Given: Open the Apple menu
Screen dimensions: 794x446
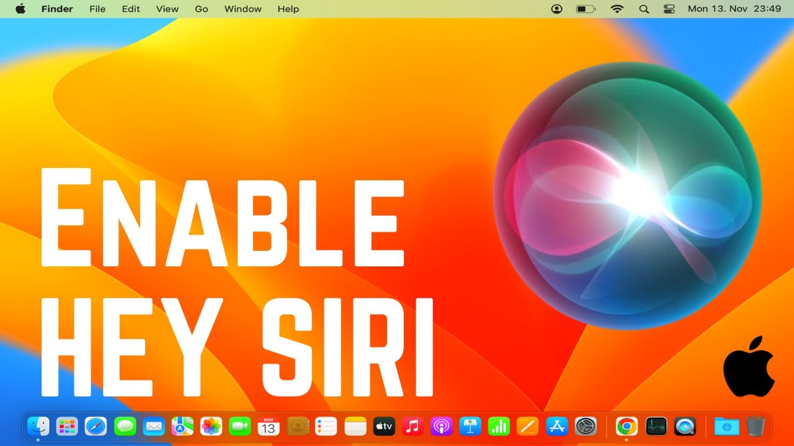Looking at the screenshot, I should pyautogui.click(x=20, y=9).
